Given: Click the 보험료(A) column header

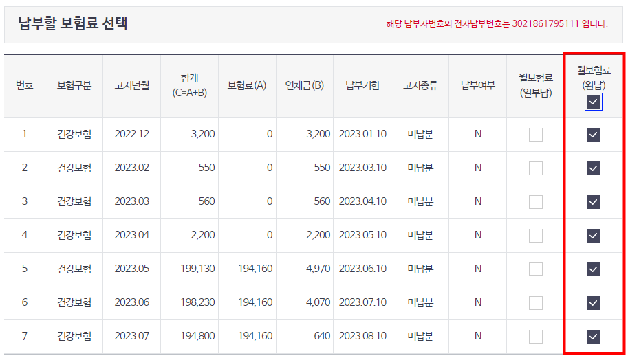Looking at the screenshot, I should 247,85.
